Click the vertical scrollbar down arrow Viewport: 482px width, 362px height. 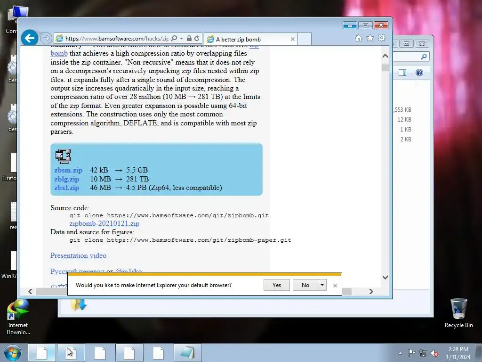(x=385, y=277)
